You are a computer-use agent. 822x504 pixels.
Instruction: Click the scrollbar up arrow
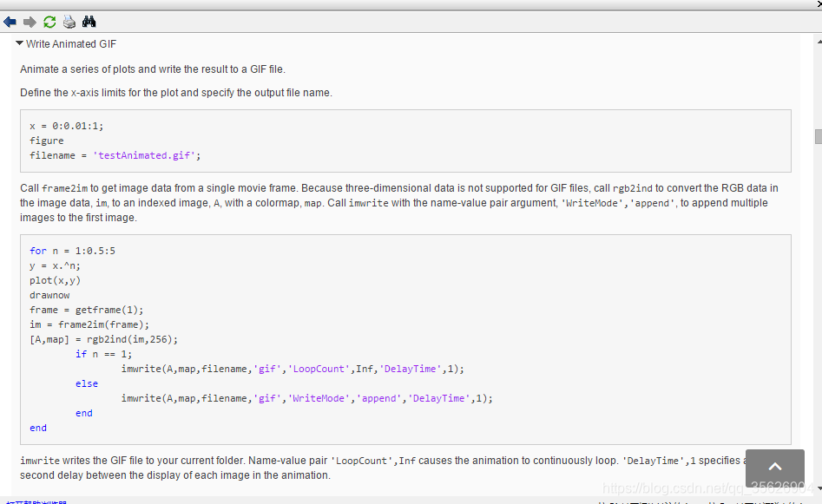click(x=819, y=41)
